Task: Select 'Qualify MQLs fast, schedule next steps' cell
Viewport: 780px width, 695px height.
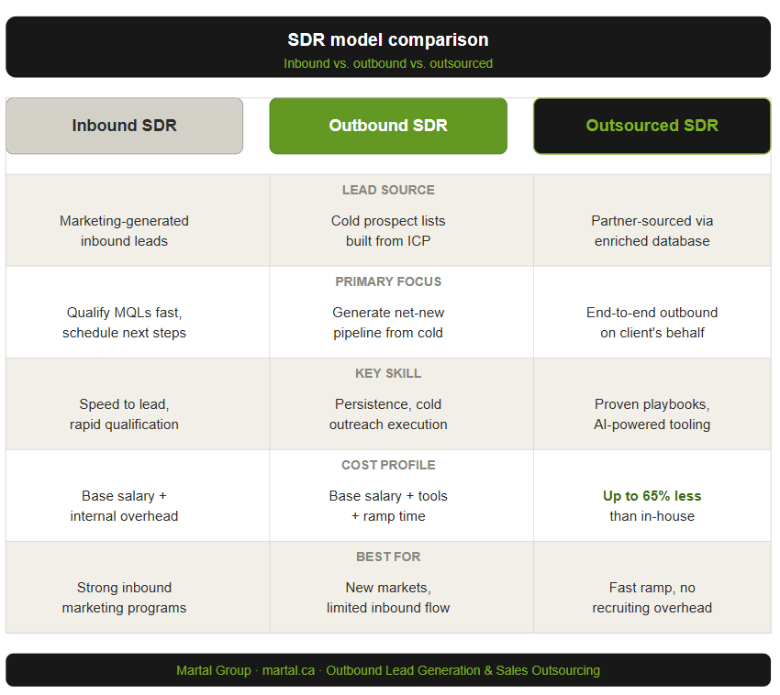Action: pos(124,323)
